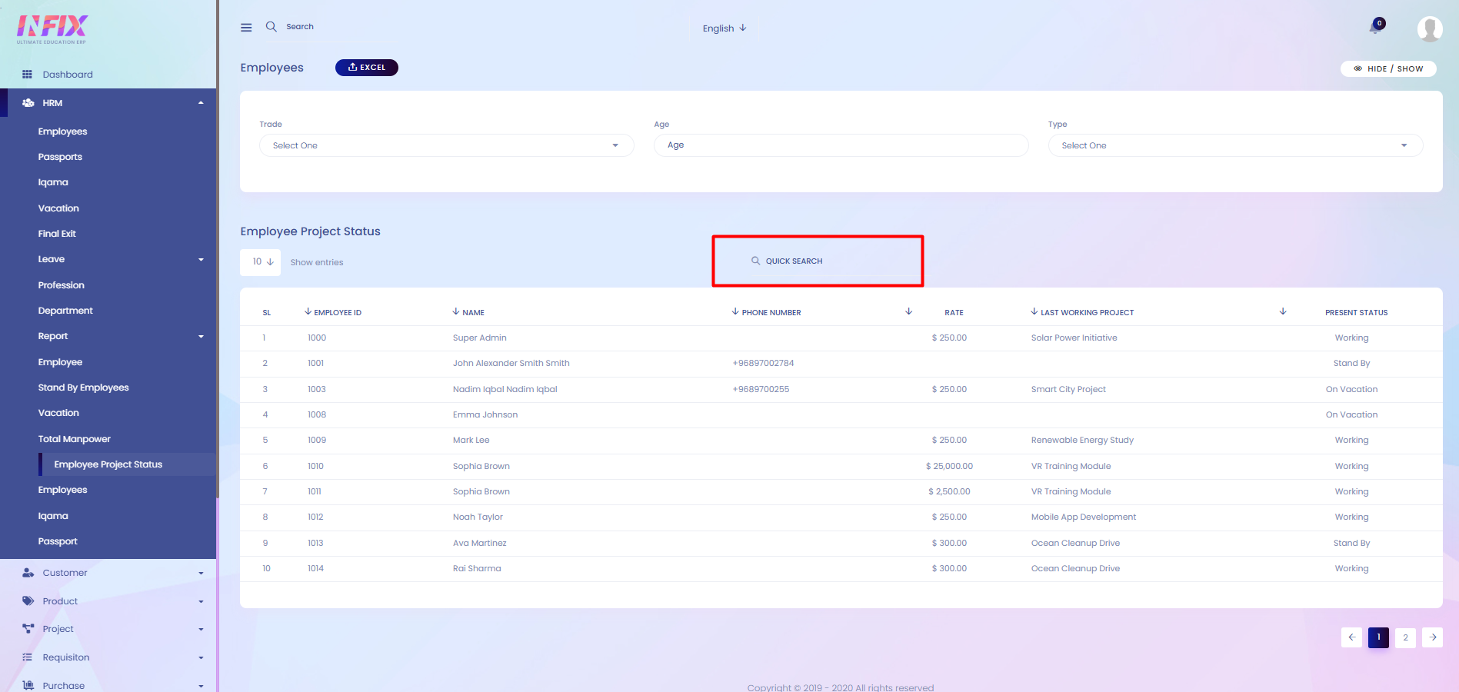Viewport: 1459px width, 692px height.
Task: Click the HRM people icon
Action: pyautogui.click(x=28, y=103)
